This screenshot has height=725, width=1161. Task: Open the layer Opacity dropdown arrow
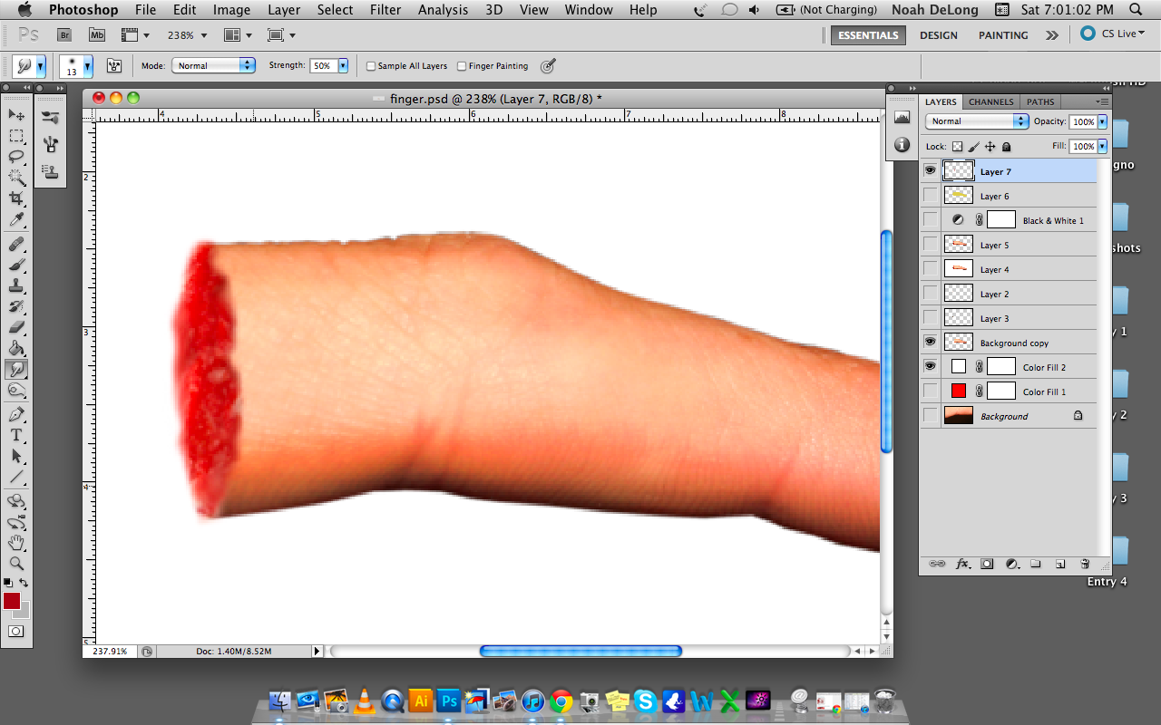click(1102, 121)
